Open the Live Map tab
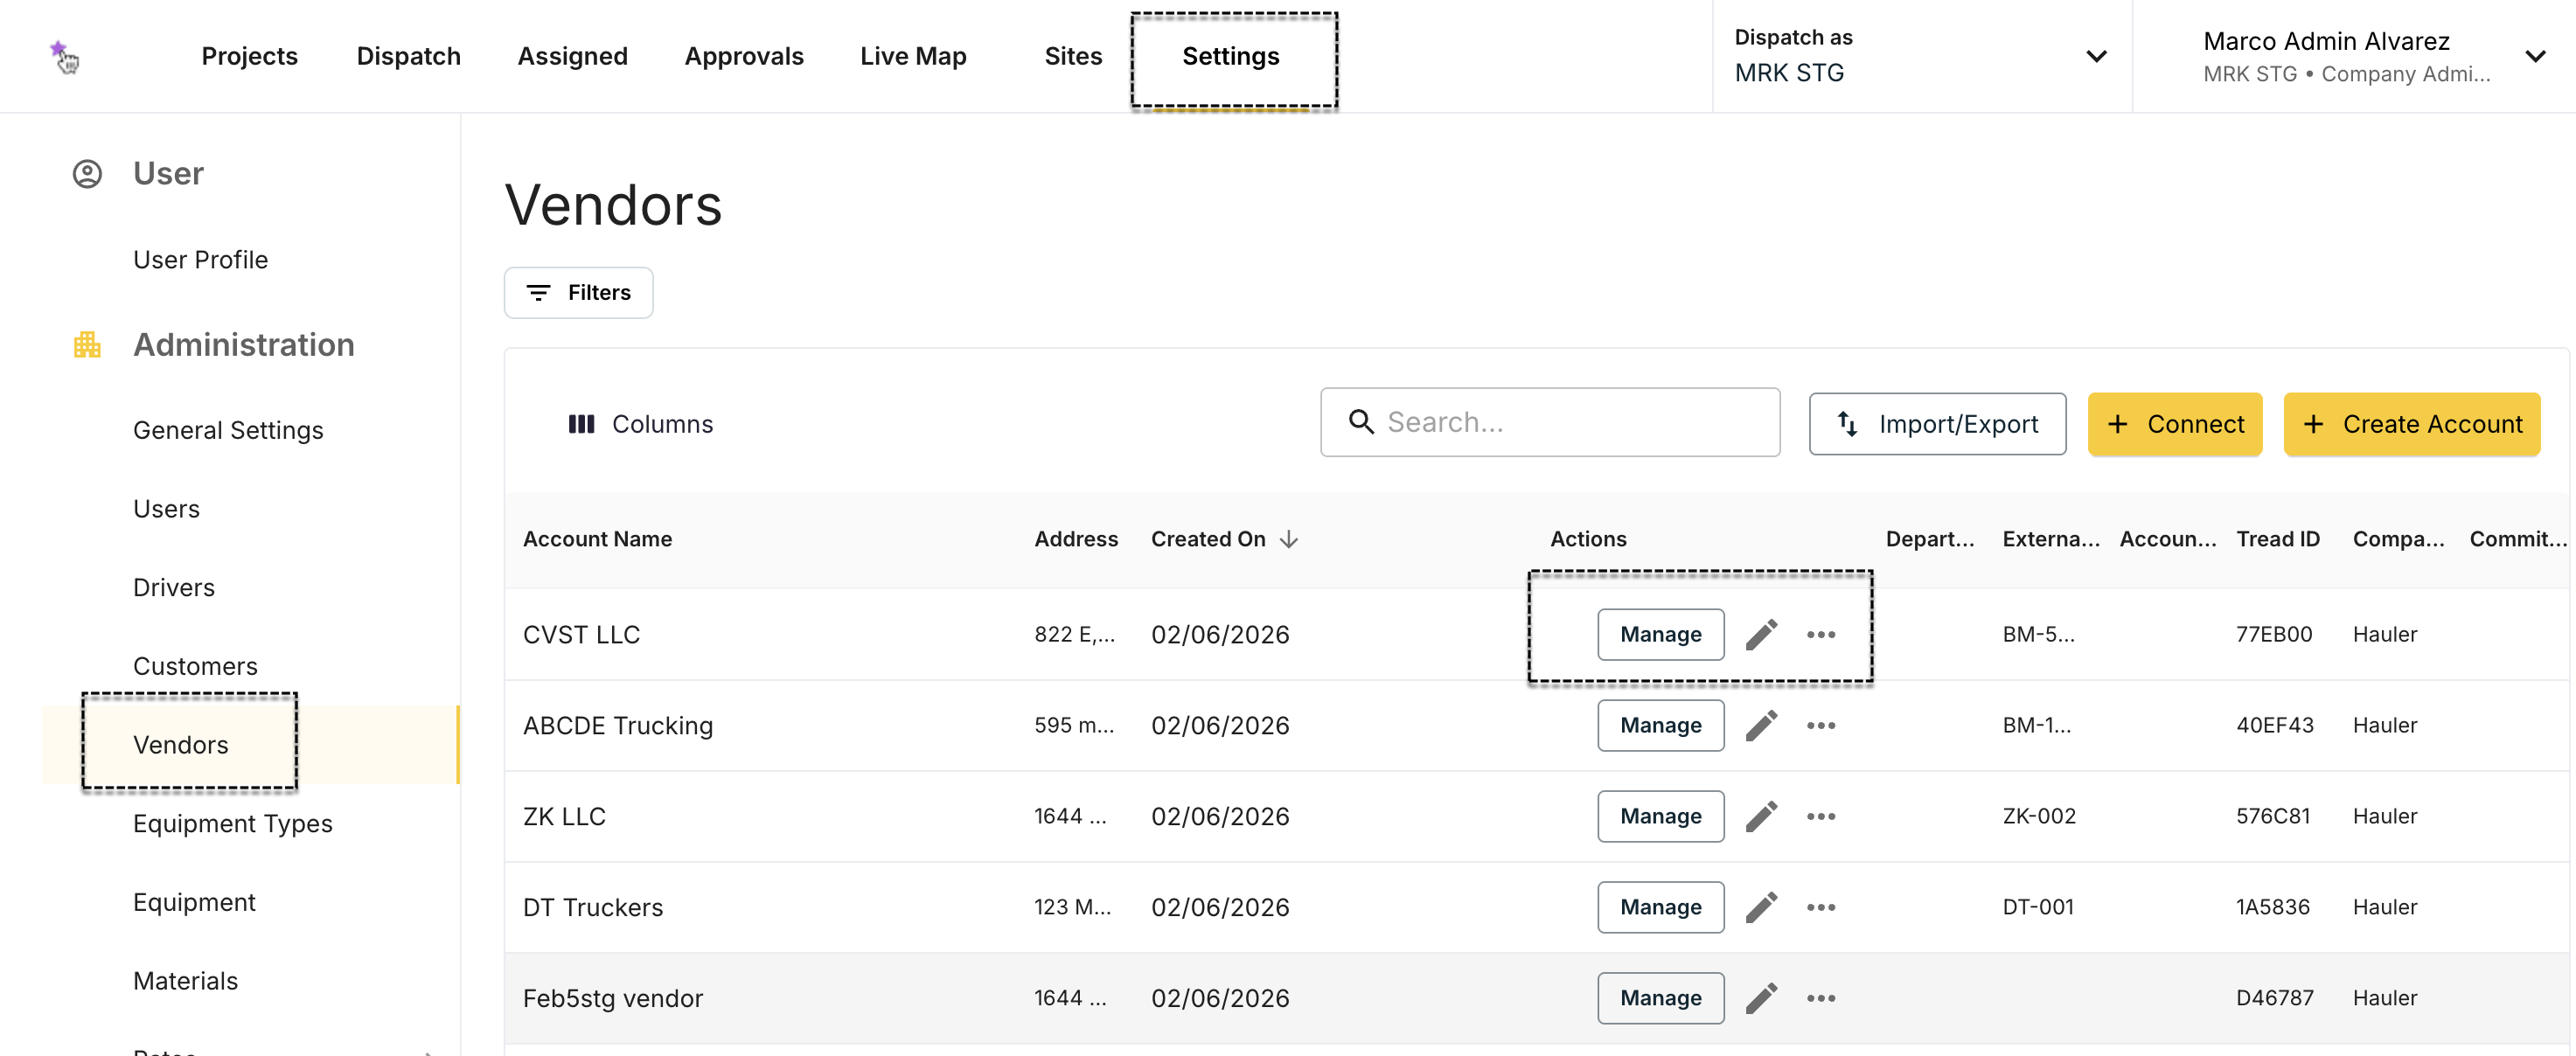The height and width of the screenshot is (1056, 2576). (913, 56)
